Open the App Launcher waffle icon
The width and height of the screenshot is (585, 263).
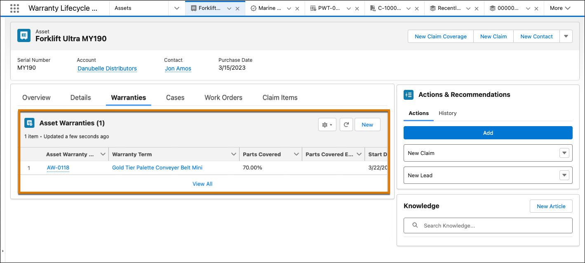tap(14, 8)
